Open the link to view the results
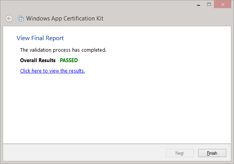 coord(52,71)
